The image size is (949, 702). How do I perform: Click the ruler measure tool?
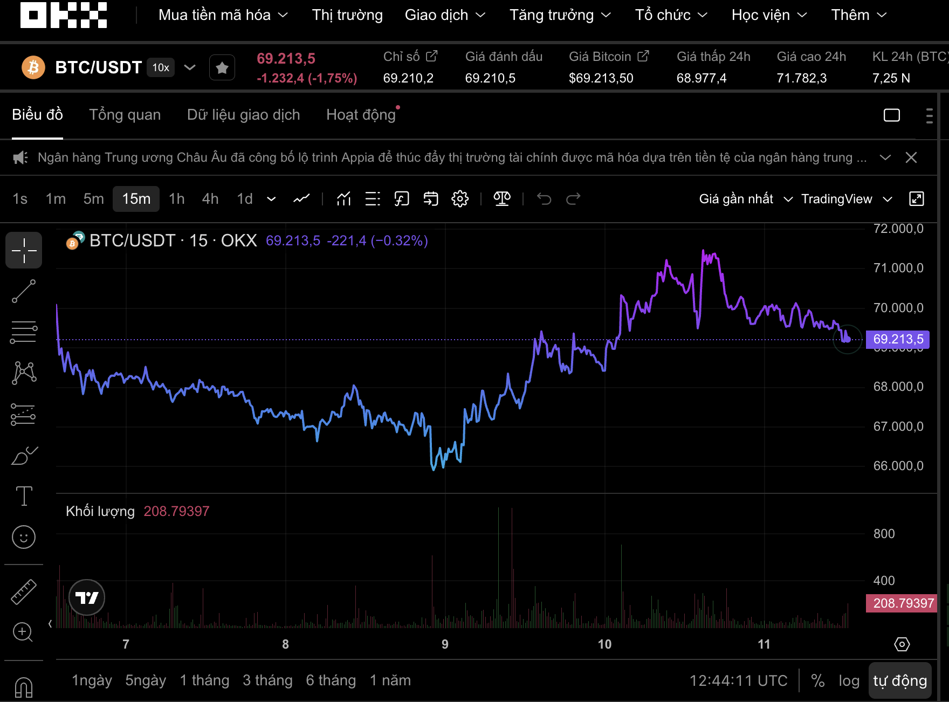(24, 592)
